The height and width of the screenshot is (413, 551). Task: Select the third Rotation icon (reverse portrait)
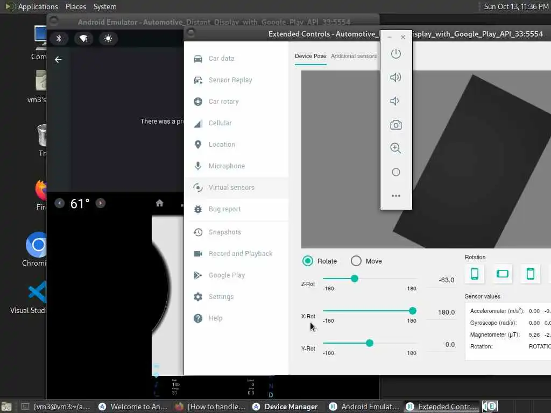531,274
